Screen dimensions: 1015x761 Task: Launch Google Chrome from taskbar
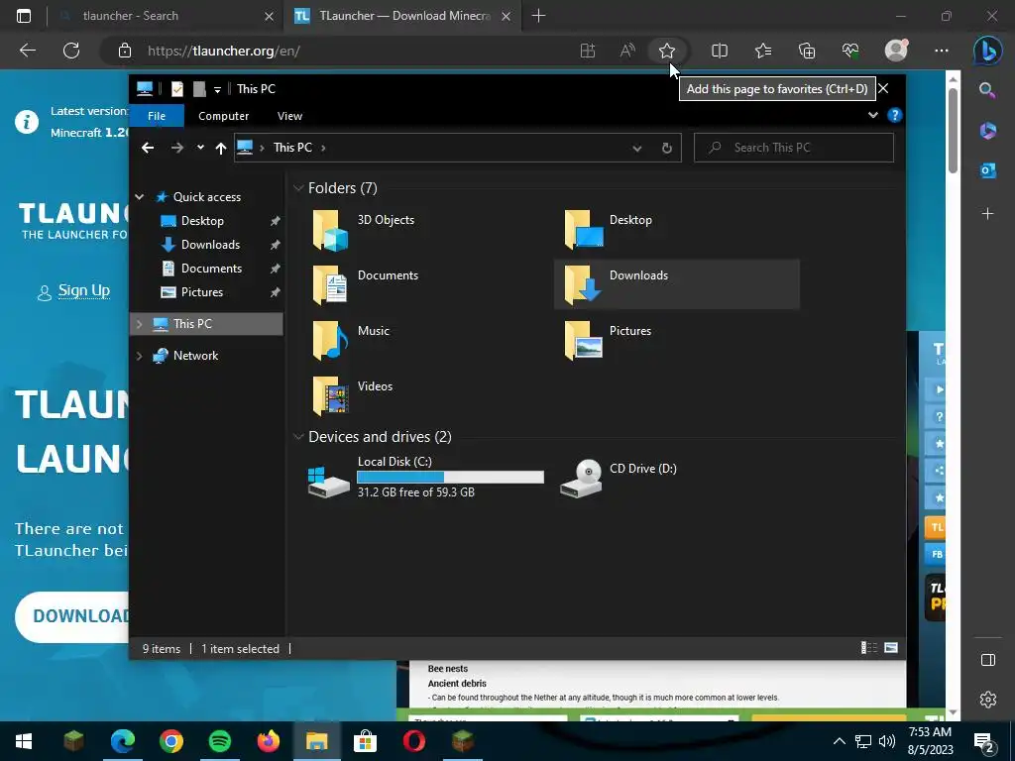(170, 741)
